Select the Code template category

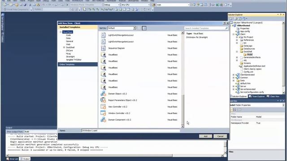[x=68, y=35]
